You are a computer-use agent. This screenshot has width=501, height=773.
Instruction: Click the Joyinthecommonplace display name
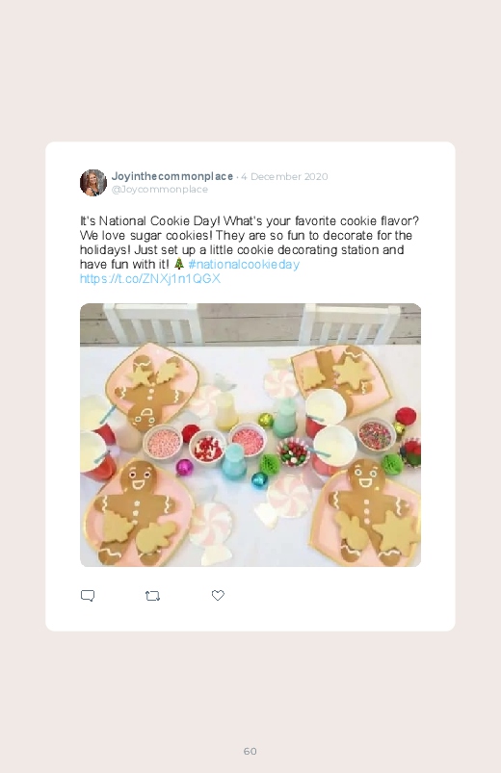tap(172, 176)
